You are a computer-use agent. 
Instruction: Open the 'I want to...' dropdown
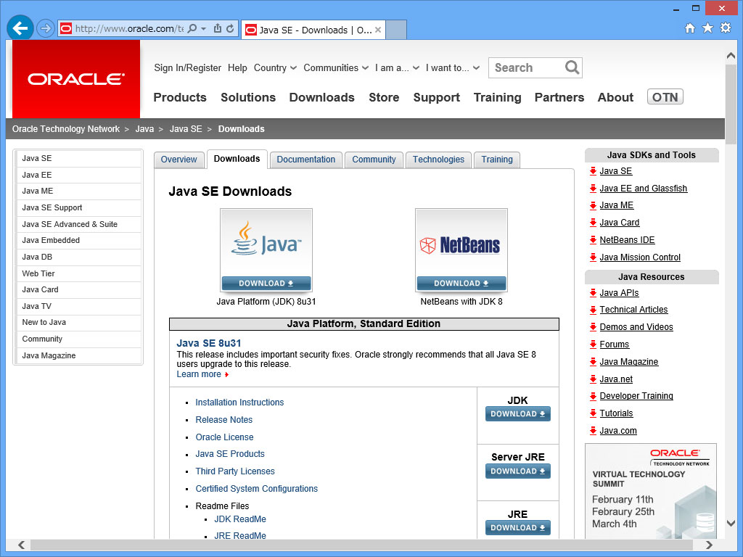(x=453, y=67)
